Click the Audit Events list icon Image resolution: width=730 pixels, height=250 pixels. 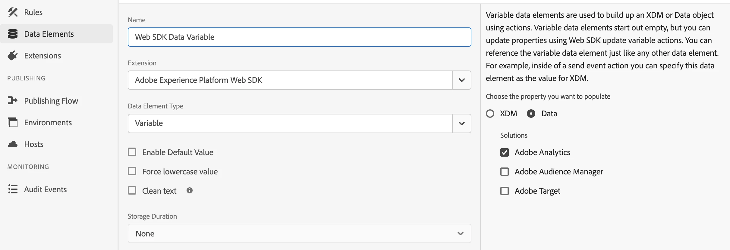coord(13,189)
